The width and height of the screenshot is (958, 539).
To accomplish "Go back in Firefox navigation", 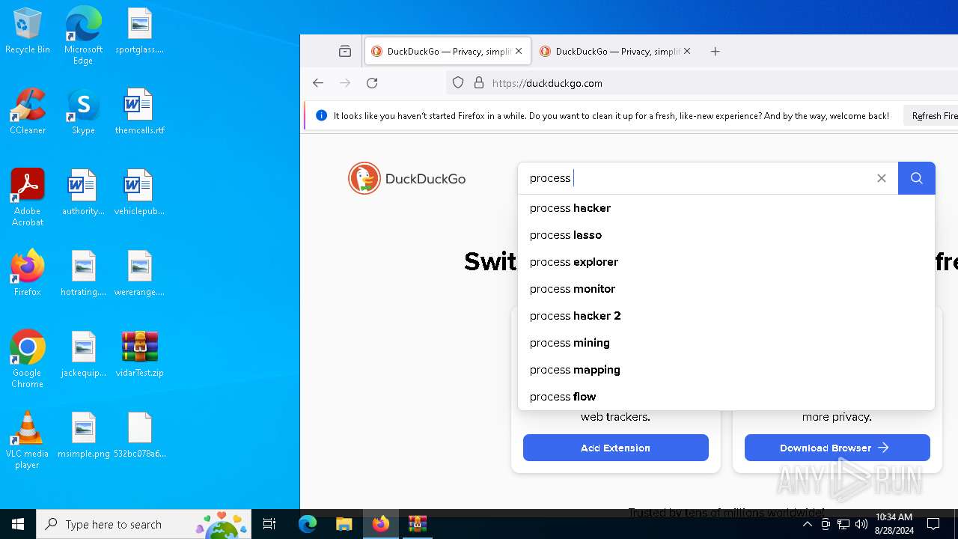I will click(x=318, y=83).
